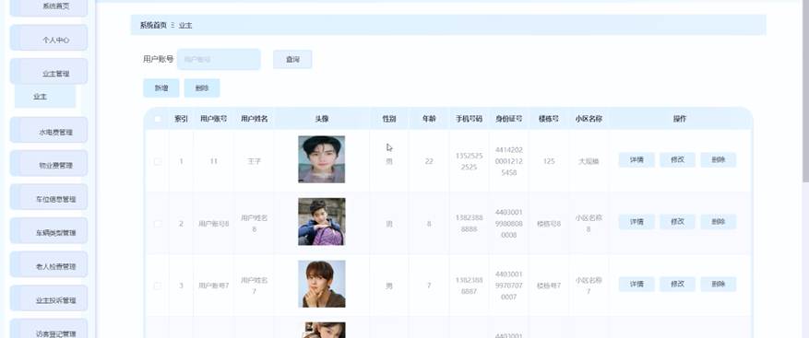Select the 业主 submenu item in sidebar
The image size is (809, 338).
pyautogui.click(x=45, y=97)
